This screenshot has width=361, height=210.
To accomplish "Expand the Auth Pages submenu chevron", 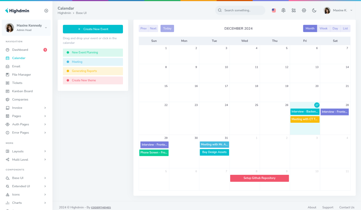I will coord(45,124).
